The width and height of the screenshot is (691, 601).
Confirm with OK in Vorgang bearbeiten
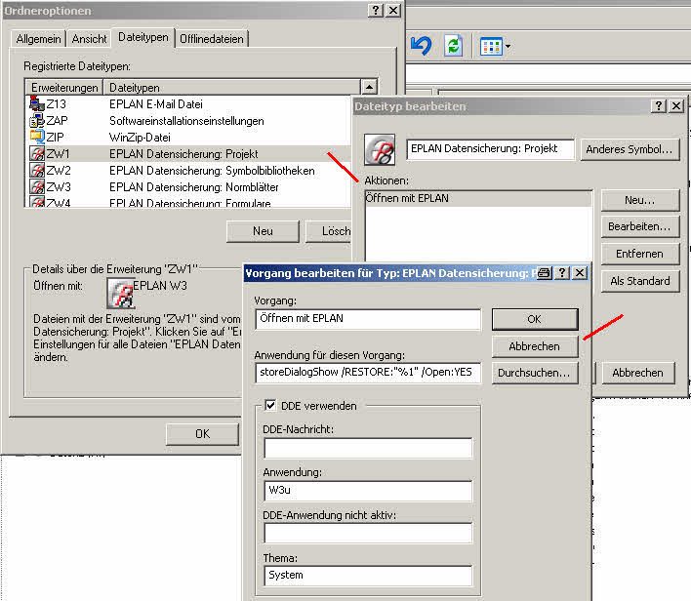pos(535,319)
